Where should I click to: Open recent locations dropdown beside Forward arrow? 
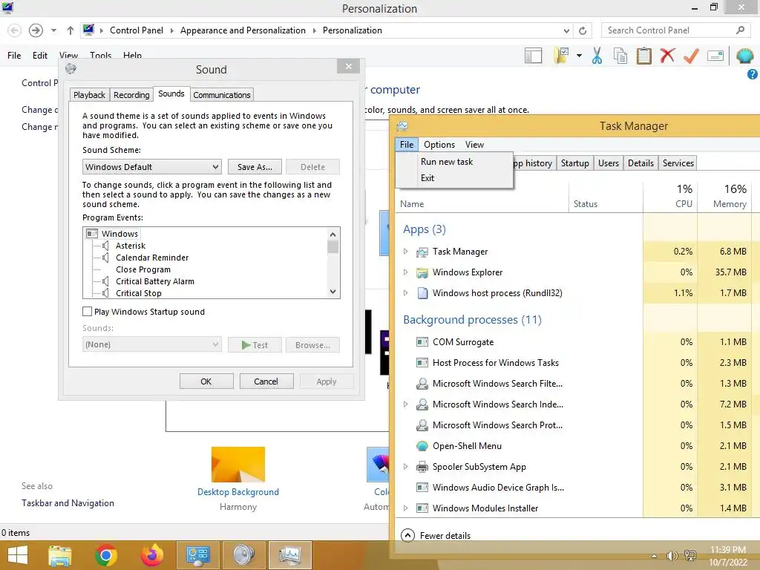pos(53,30)
